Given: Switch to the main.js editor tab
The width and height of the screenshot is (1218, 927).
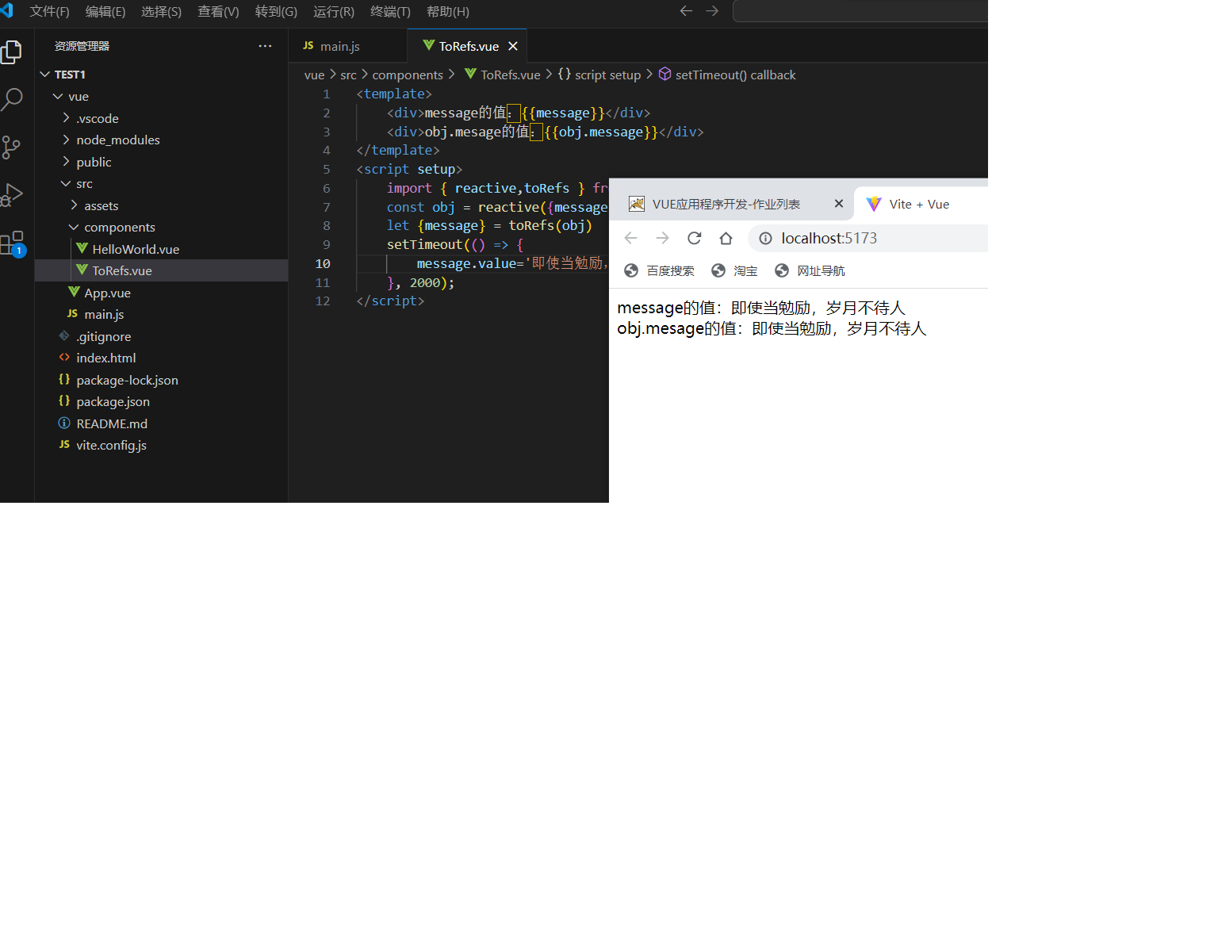Looking at the screenshot, I should point(347,46).
